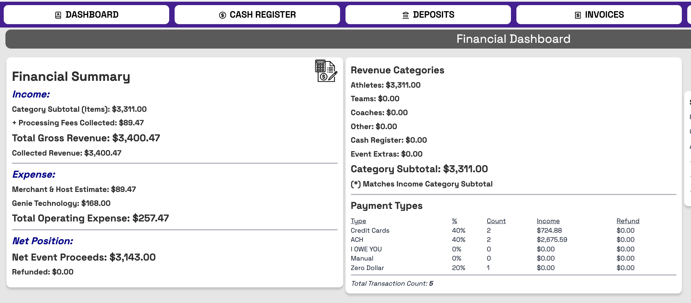
Task: Click the Income column header in Payment Types
Action: pyautogui.click(x=548, y=221)
